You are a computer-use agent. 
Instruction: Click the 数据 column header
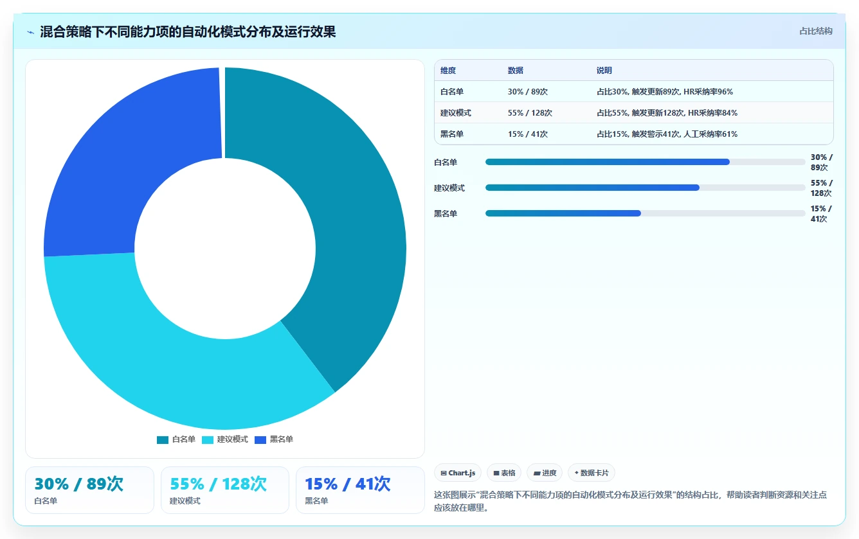point(516,71)
